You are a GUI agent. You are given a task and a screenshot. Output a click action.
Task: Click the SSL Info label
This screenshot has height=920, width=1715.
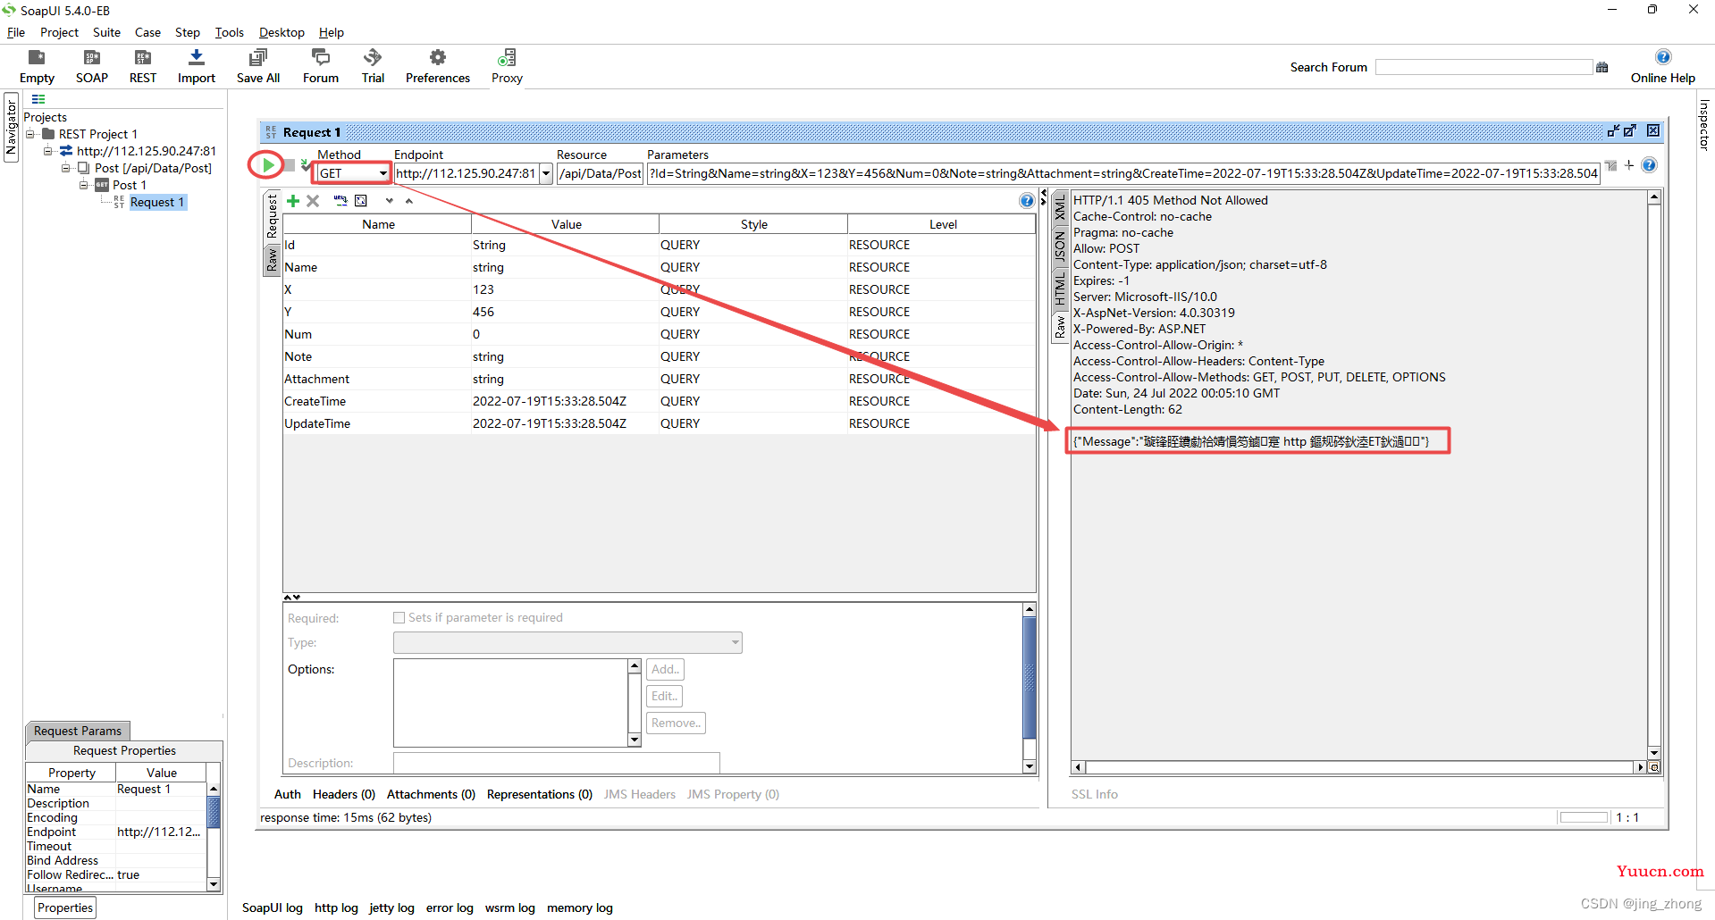coord(1095,794)
